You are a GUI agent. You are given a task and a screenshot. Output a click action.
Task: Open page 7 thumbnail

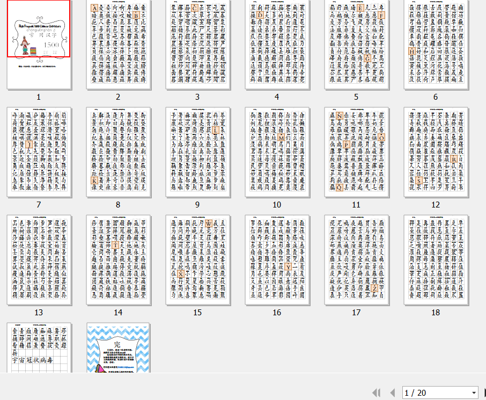pyautogui.click(x=39, y=152)
